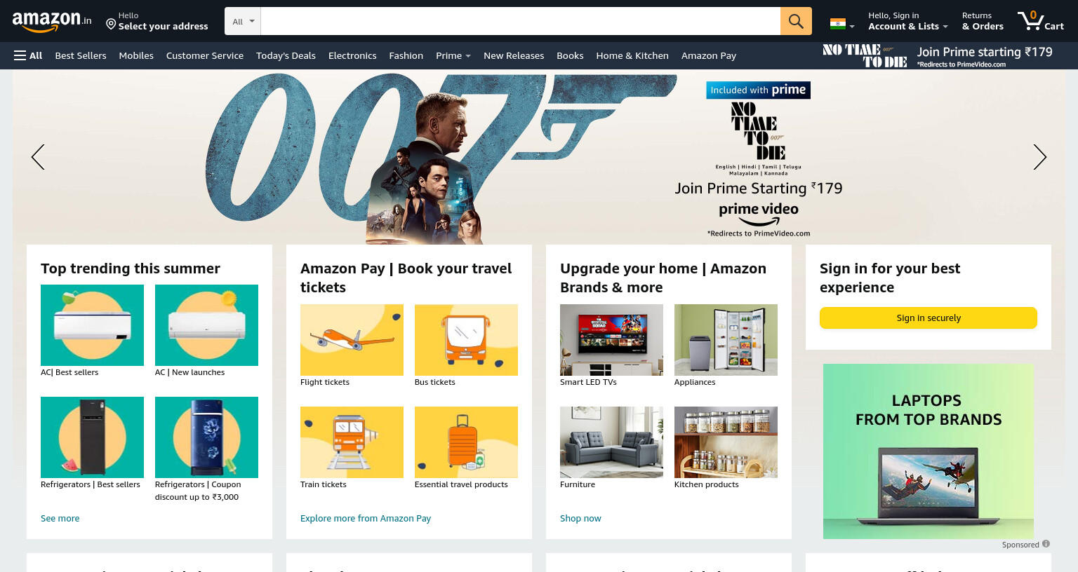Open the India flag language dropdown

pyautogui.click(x=842, y=24)
